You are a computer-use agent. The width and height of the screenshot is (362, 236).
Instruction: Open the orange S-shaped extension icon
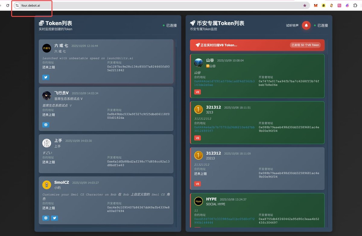[x=331, y=5]
